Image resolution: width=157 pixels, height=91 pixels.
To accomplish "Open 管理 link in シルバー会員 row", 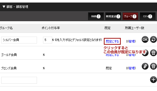I will (131, 41).
